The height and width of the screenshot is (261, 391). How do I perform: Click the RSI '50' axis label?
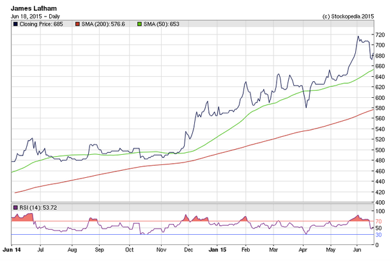click(378, 228)
